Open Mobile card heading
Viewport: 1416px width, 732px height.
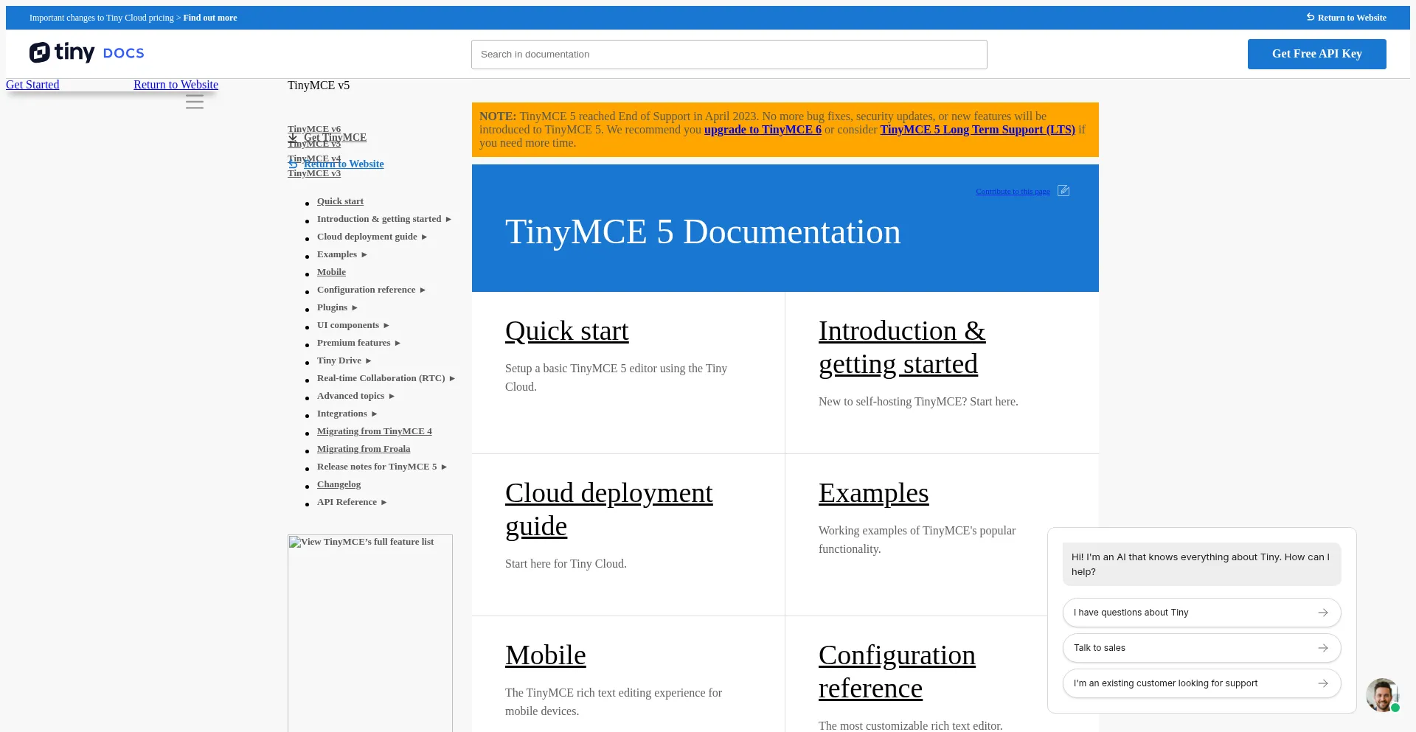(546, 655)
